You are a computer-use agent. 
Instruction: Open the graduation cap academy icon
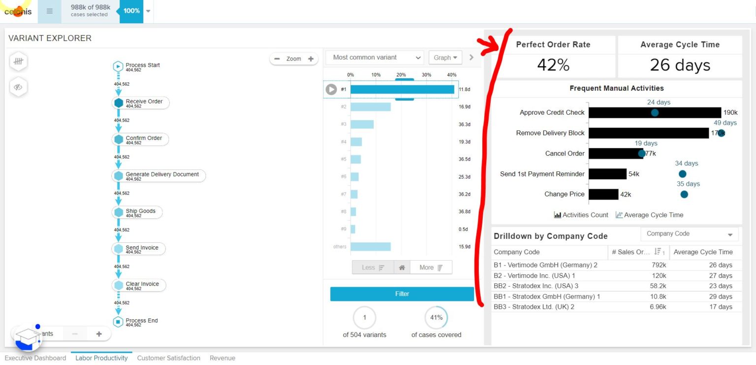[x=27, y=338]
